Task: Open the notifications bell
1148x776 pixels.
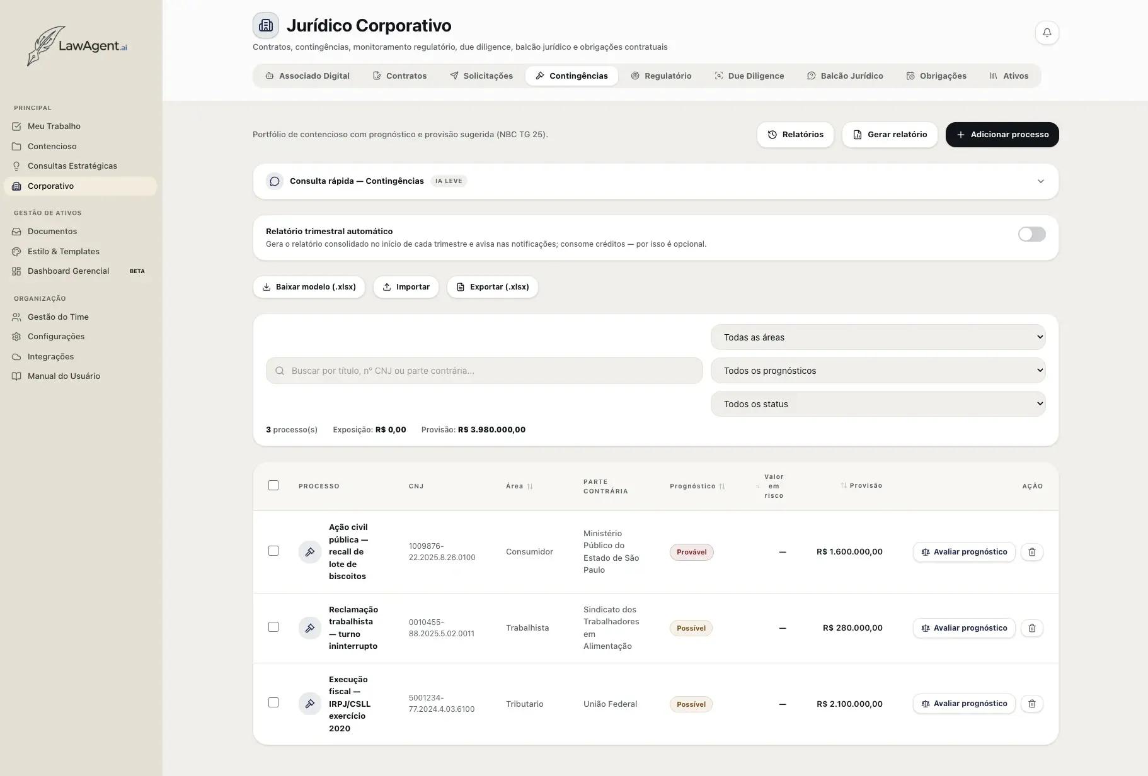Action: coord(1047,33)
